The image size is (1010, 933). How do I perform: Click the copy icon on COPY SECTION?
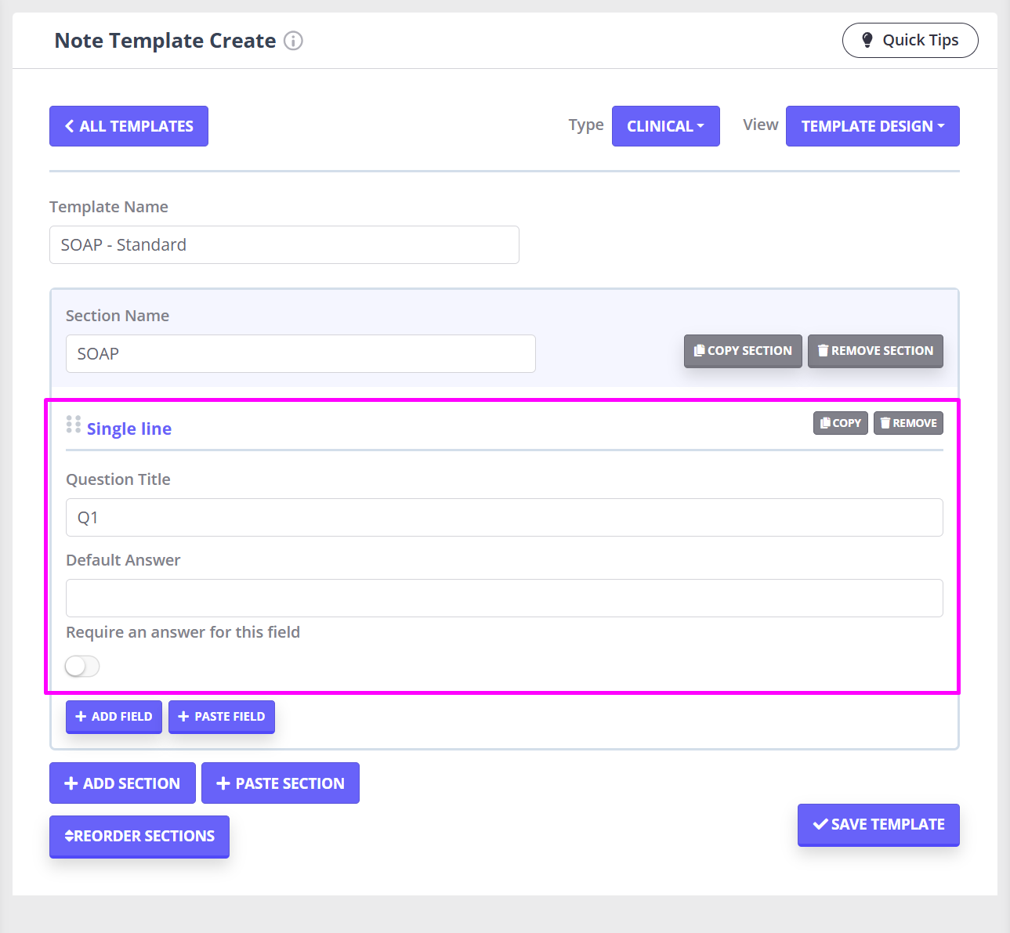coord(697,350)
